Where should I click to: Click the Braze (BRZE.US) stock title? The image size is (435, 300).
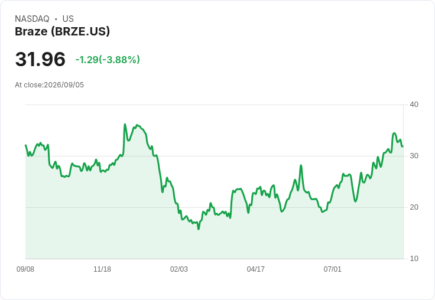63,31
